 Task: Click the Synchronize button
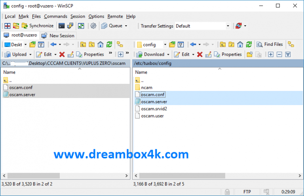point(38,26)
